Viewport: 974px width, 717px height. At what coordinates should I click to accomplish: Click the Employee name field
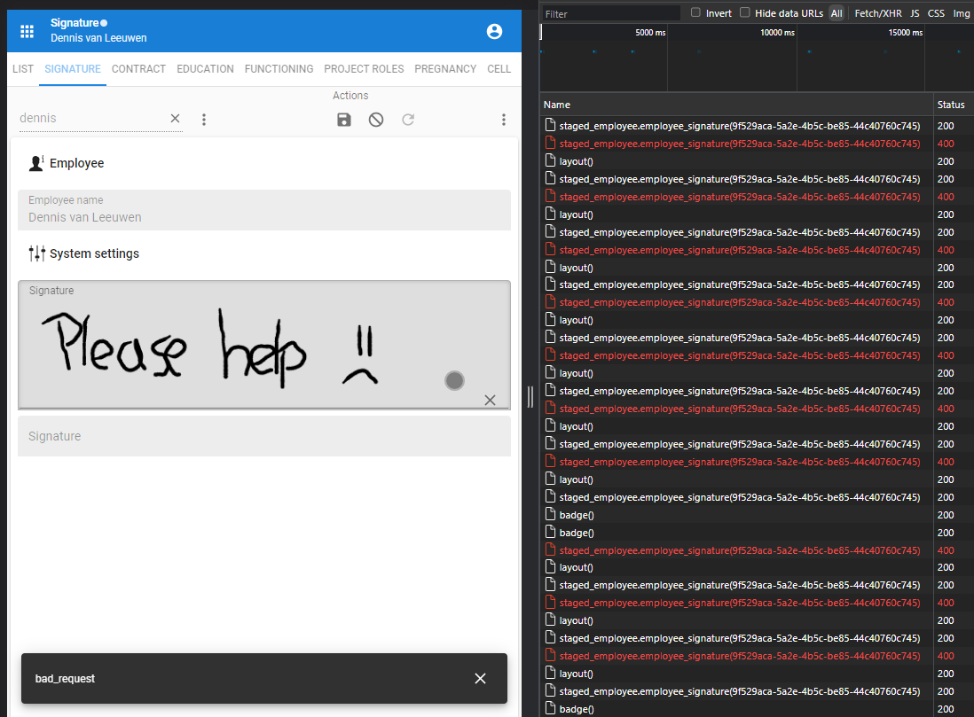coord(264,210)
